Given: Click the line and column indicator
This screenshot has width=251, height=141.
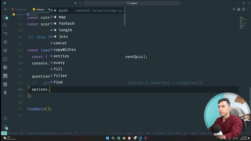Looking at the screenshot, I should click(x=116, y=133).
